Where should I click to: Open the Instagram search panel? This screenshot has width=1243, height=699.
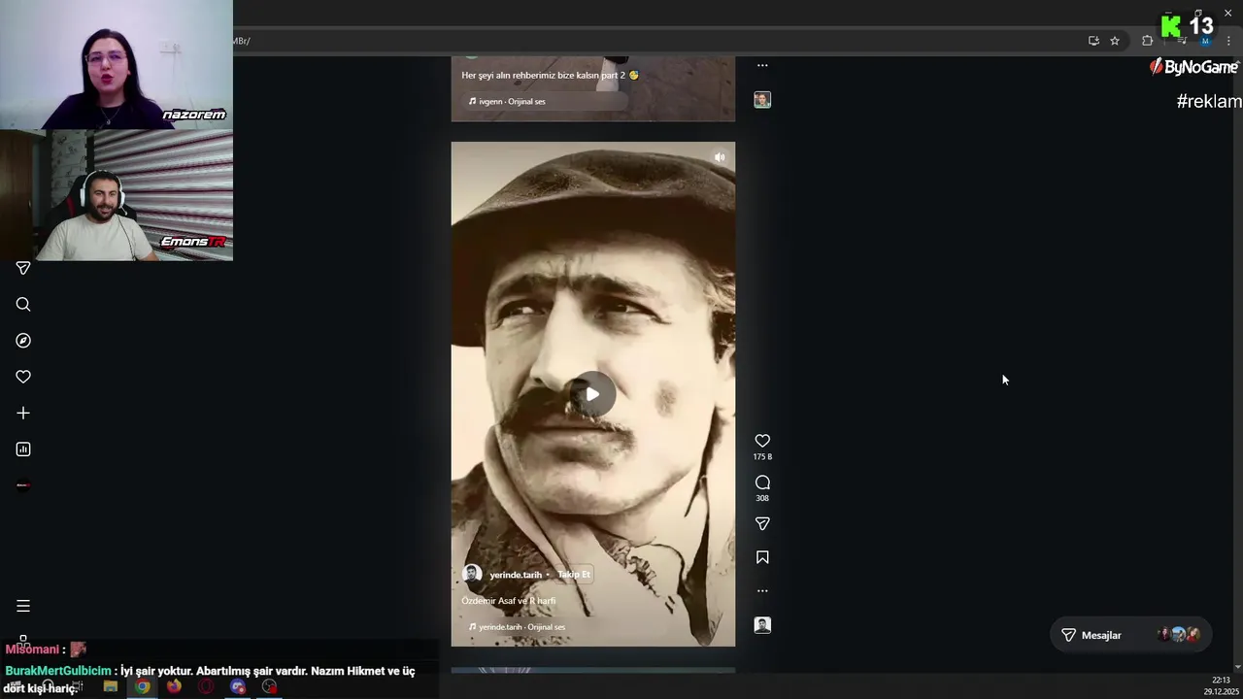(x=23, y=305)
